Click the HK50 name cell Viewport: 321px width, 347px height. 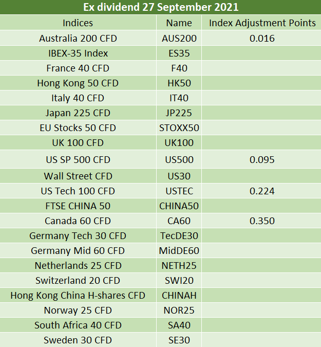tap(179, 83)
